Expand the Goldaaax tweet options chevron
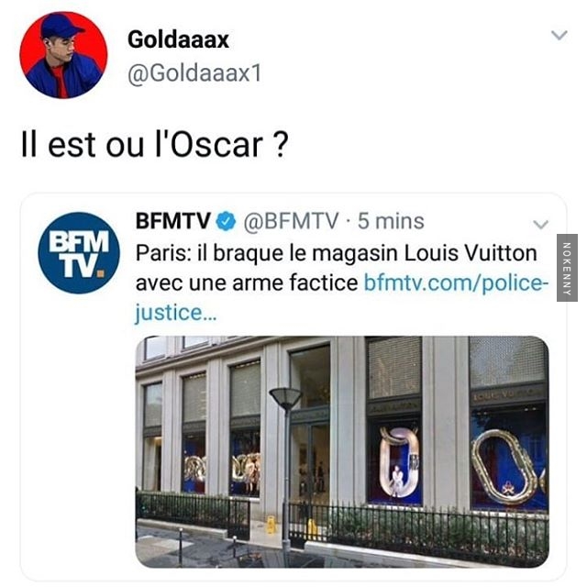This screenshot has height=587, width=587. tap(559, 35)
